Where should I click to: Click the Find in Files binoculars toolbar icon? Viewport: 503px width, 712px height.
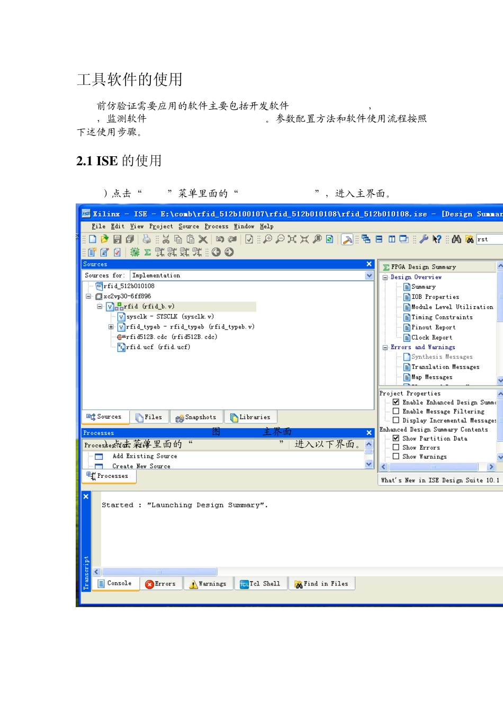469,239
